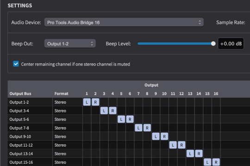Viewport: 250px width, 166px height.
Task: Toggle the L cell for Output 15-16
Action: tap(207, 162)
